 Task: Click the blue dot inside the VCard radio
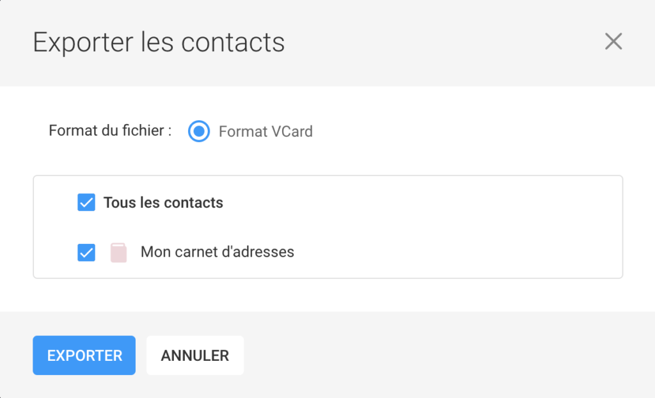pos(199,132)
